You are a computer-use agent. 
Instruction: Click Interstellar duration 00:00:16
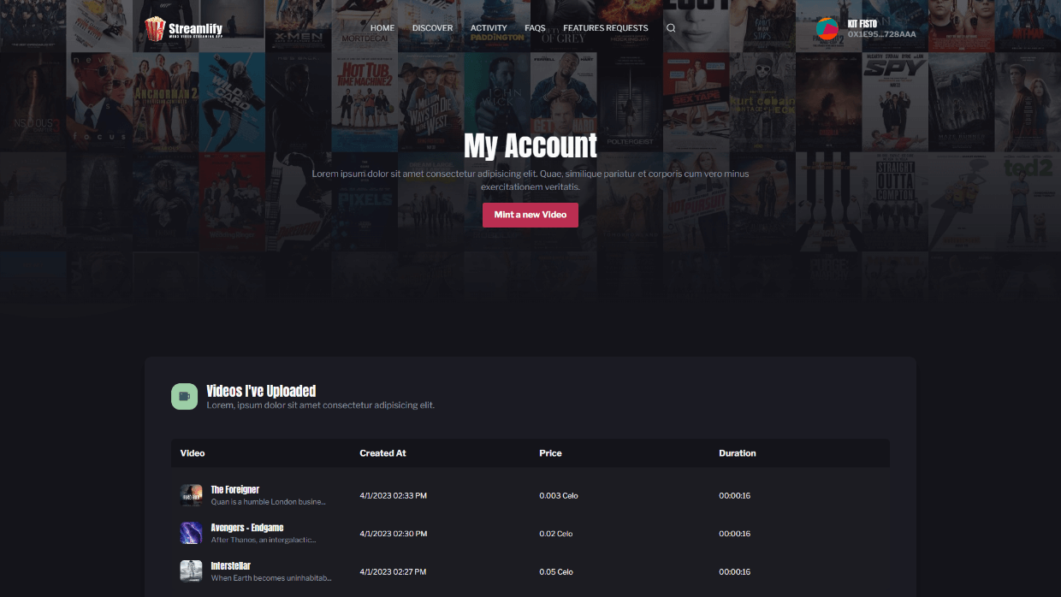[x=735, y=571]
